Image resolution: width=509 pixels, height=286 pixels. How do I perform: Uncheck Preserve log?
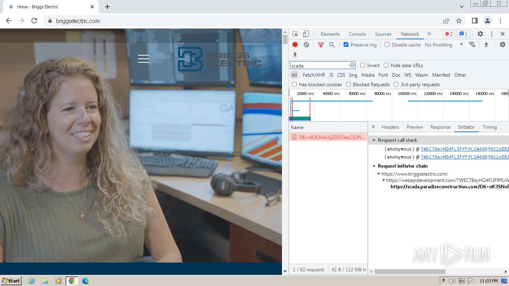346,45
